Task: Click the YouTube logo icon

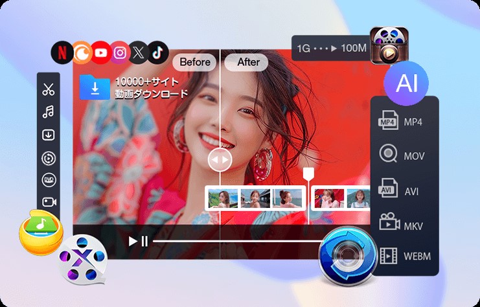Action: [100, 52]
